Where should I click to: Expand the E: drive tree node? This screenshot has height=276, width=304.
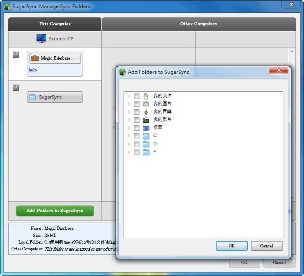click(129, 152)
